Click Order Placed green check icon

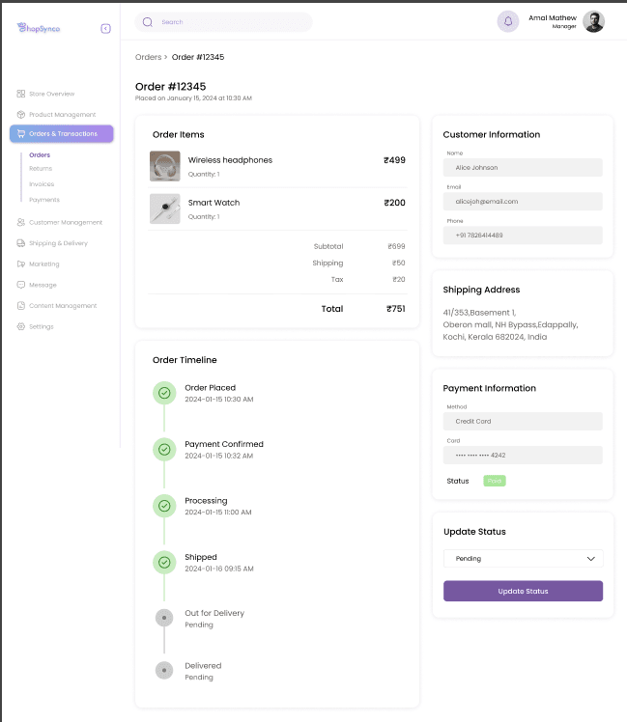pos(164,393)
